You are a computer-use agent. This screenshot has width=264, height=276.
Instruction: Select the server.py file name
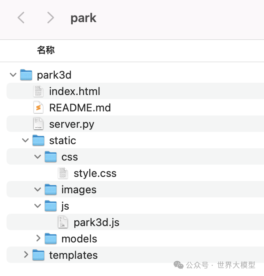click(x=72, y=124)
